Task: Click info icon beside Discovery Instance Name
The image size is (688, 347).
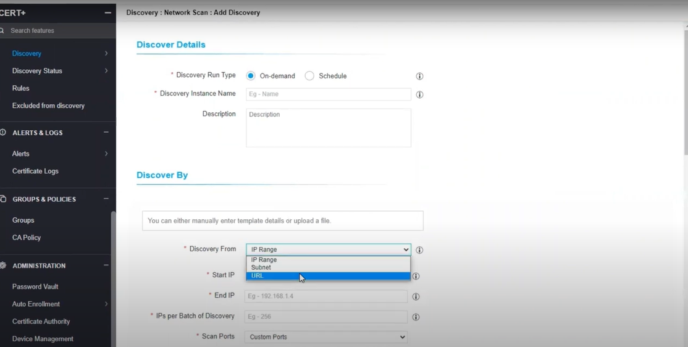Action: tap(419, 94)
